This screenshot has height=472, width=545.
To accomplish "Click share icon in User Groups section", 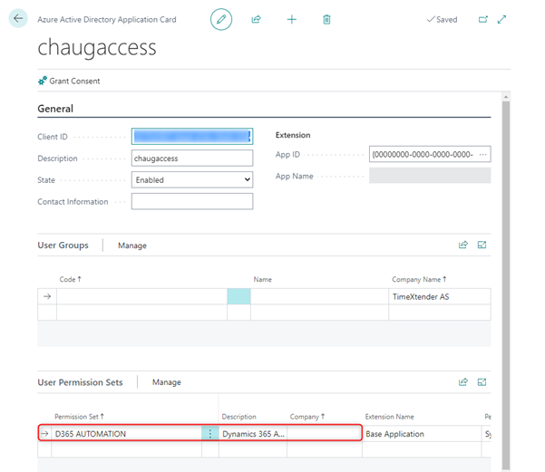I will [463, 245].
